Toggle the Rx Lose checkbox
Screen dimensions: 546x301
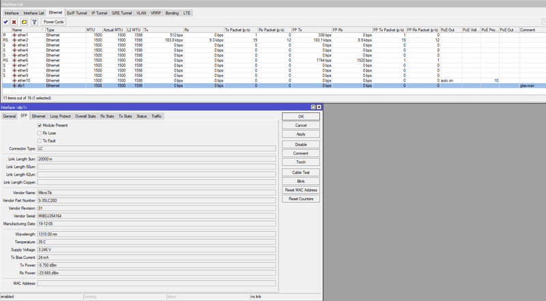pyautogui.click(x=40, y=133)
